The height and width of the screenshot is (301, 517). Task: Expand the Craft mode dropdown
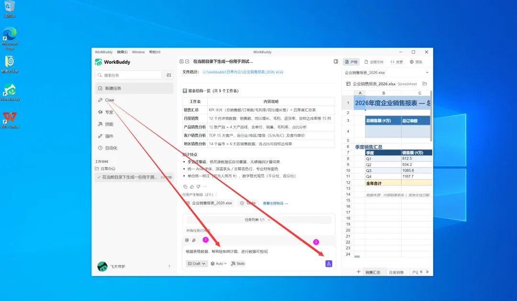coord(197,264)
